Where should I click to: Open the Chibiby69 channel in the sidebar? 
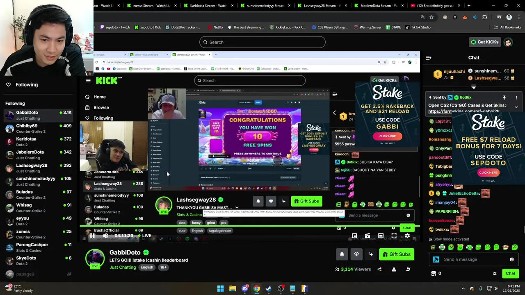39,128
